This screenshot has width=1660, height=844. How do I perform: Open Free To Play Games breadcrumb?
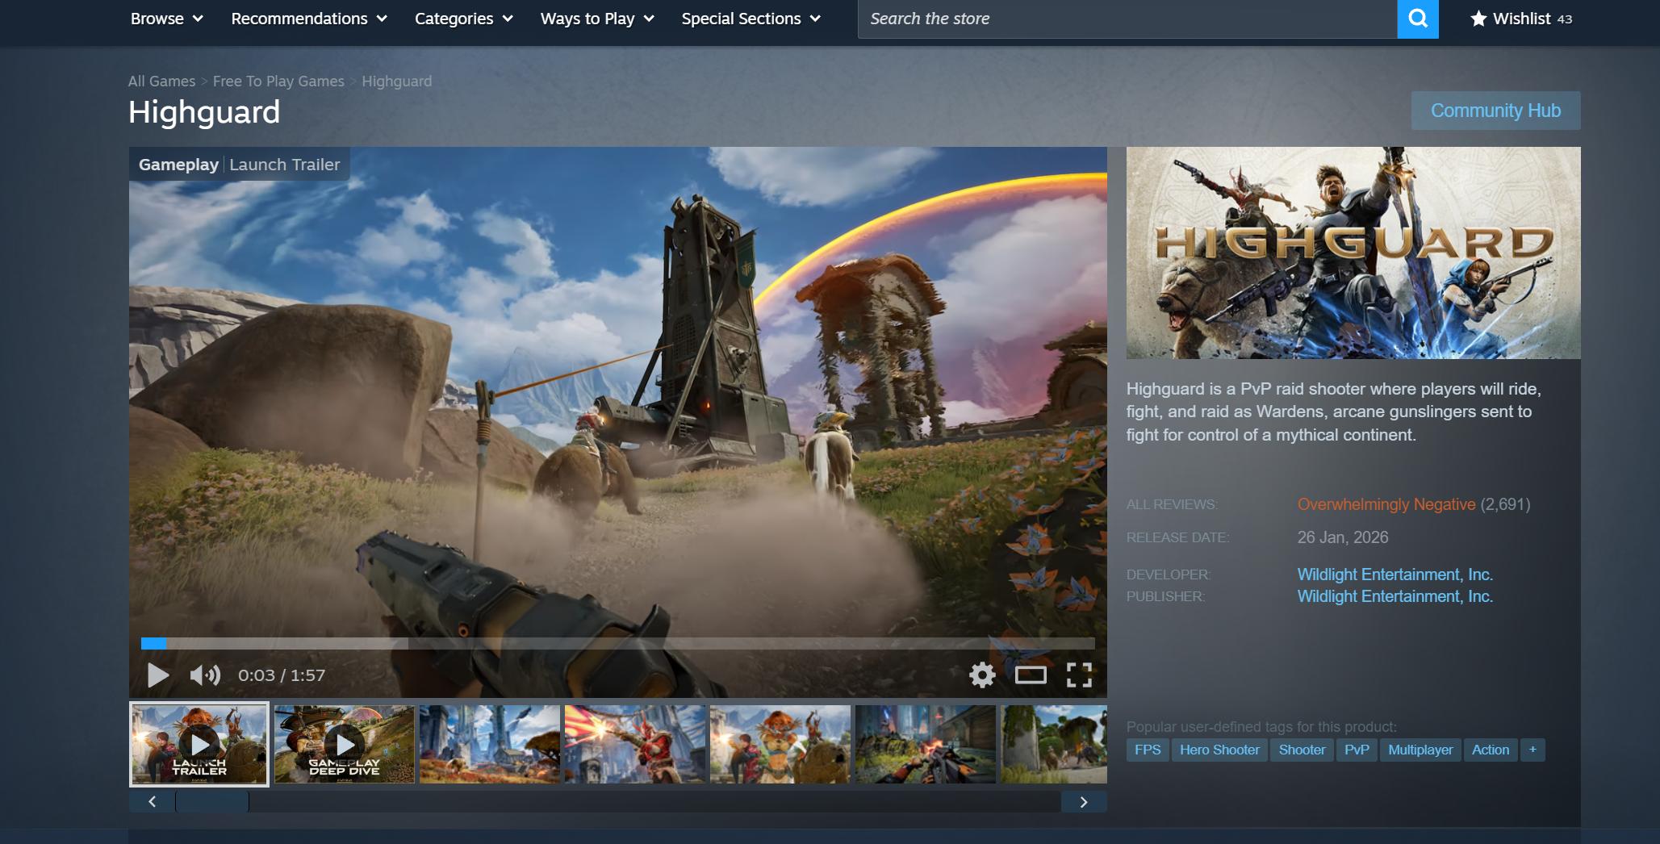(x=278, y=81)
